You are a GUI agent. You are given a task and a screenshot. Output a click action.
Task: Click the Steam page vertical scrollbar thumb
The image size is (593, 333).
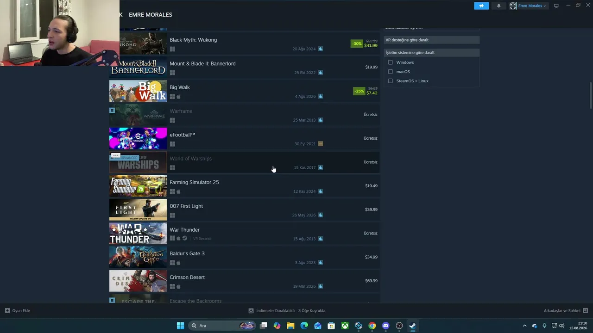point(590,96)
